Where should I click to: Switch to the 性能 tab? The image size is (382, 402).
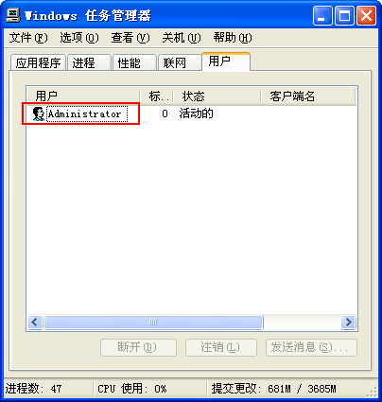tap(134, 62)
